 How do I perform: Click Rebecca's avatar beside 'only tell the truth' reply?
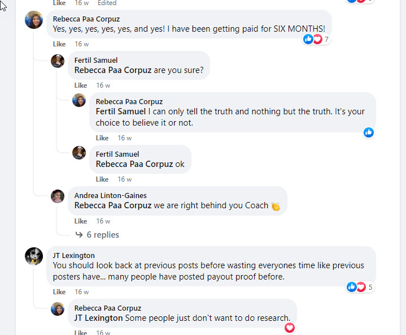coord(79,100)
